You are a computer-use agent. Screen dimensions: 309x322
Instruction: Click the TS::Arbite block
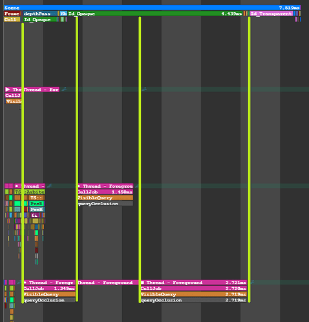[x=30, y=192]
